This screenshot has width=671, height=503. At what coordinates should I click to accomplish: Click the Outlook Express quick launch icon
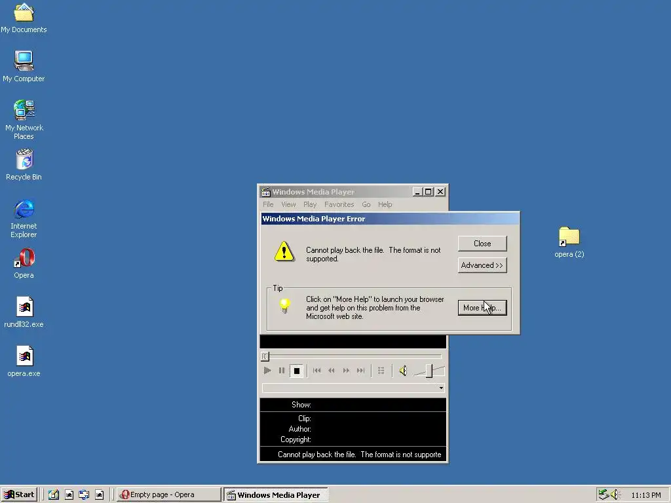[84, 495]
